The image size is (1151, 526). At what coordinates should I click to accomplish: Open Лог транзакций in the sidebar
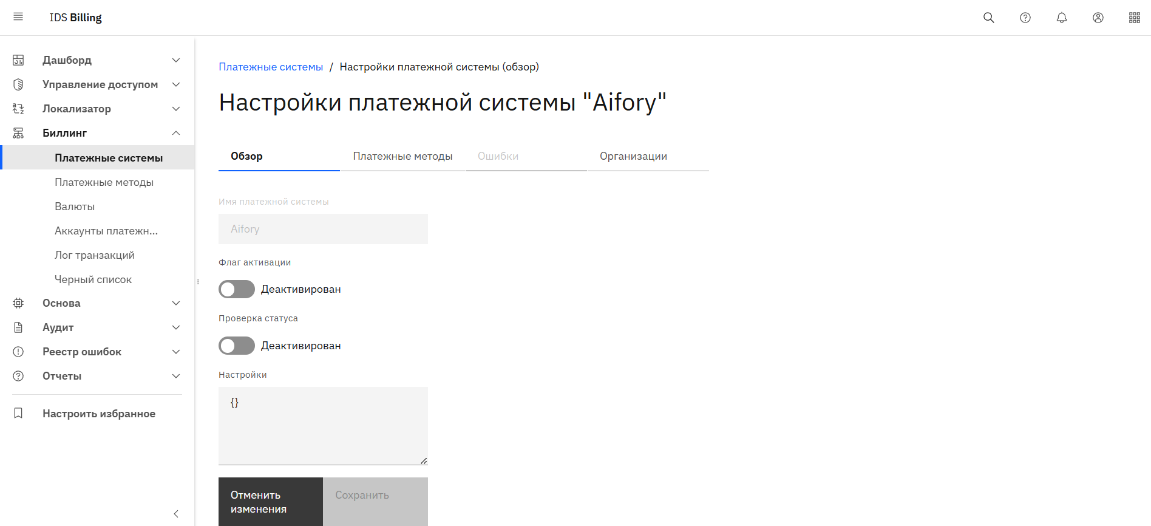pos(95,255)
